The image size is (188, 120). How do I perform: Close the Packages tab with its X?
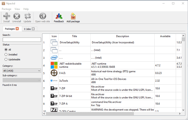(17, 29)
